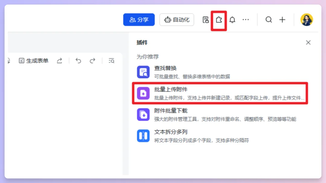Viewport: 326px width, 183px height.
Task: Click the 批量上传附件 plugin icon
Action: 143,93
